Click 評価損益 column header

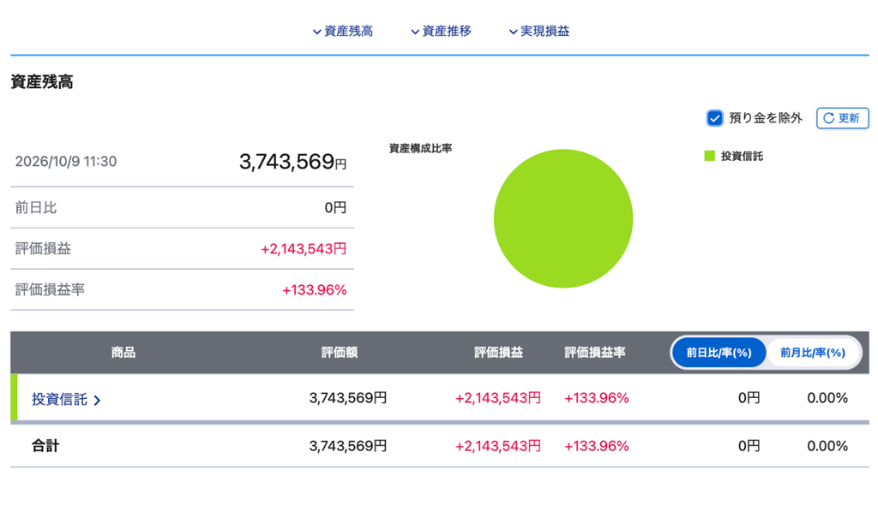(498, 353)
